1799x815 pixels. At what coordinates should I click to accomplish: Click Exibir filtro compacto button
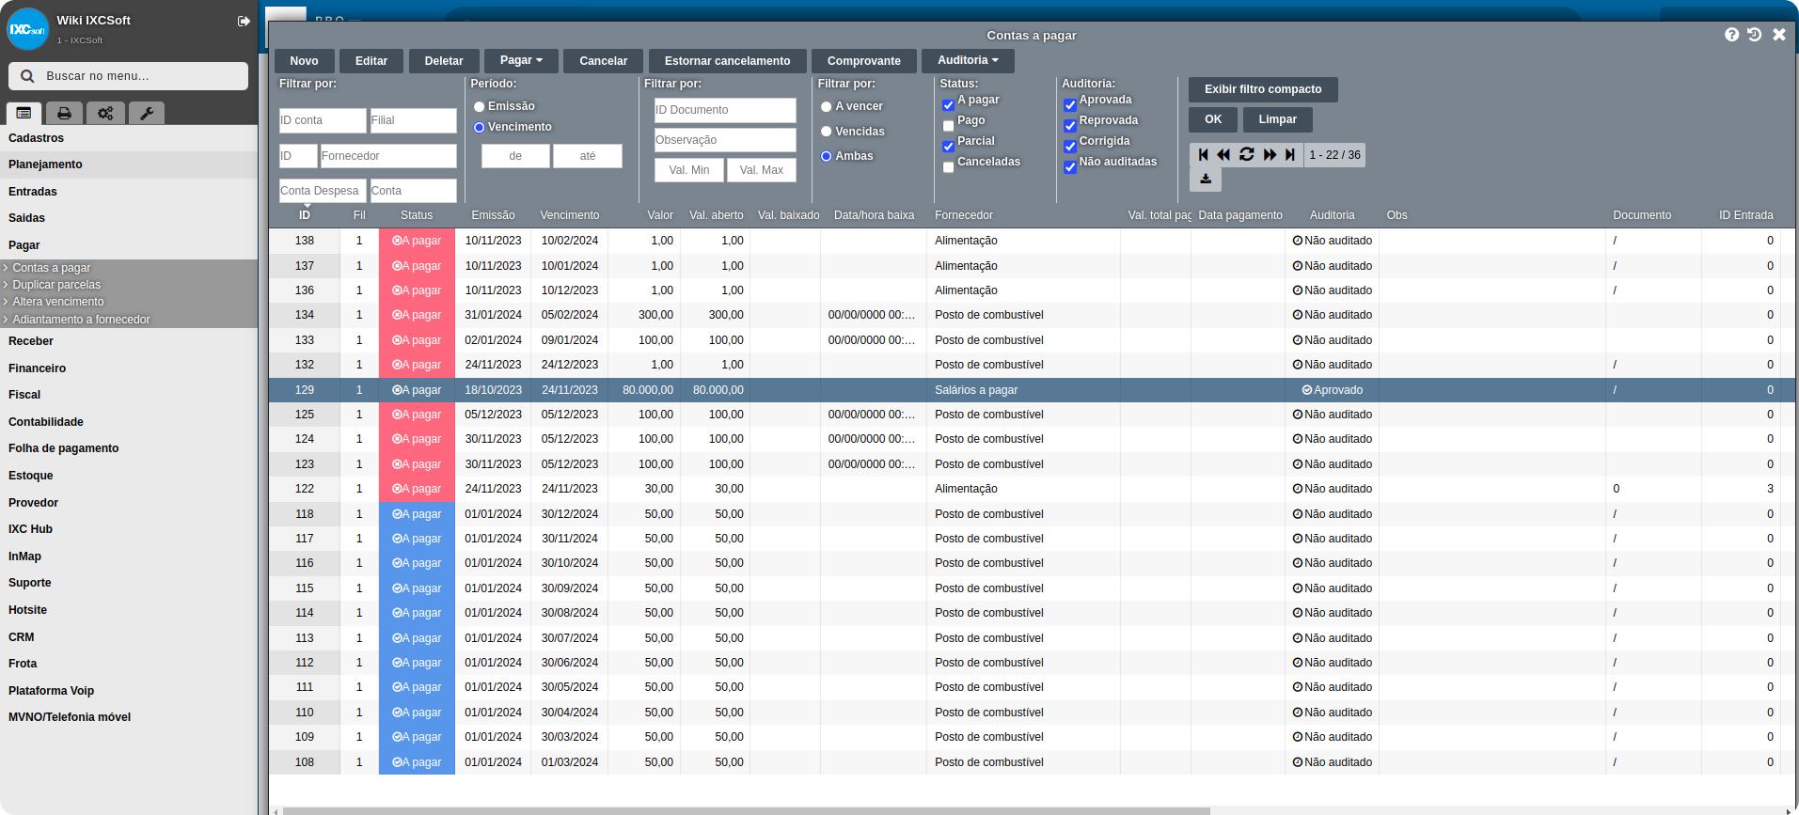point(1263,89)
